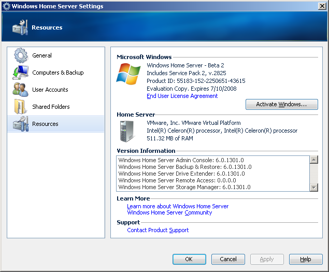Click 'VMware, Inc. VMware Virtual Platform' text
Screen dimensions: 329x272
pyautogui.click(x=194, y=123)
